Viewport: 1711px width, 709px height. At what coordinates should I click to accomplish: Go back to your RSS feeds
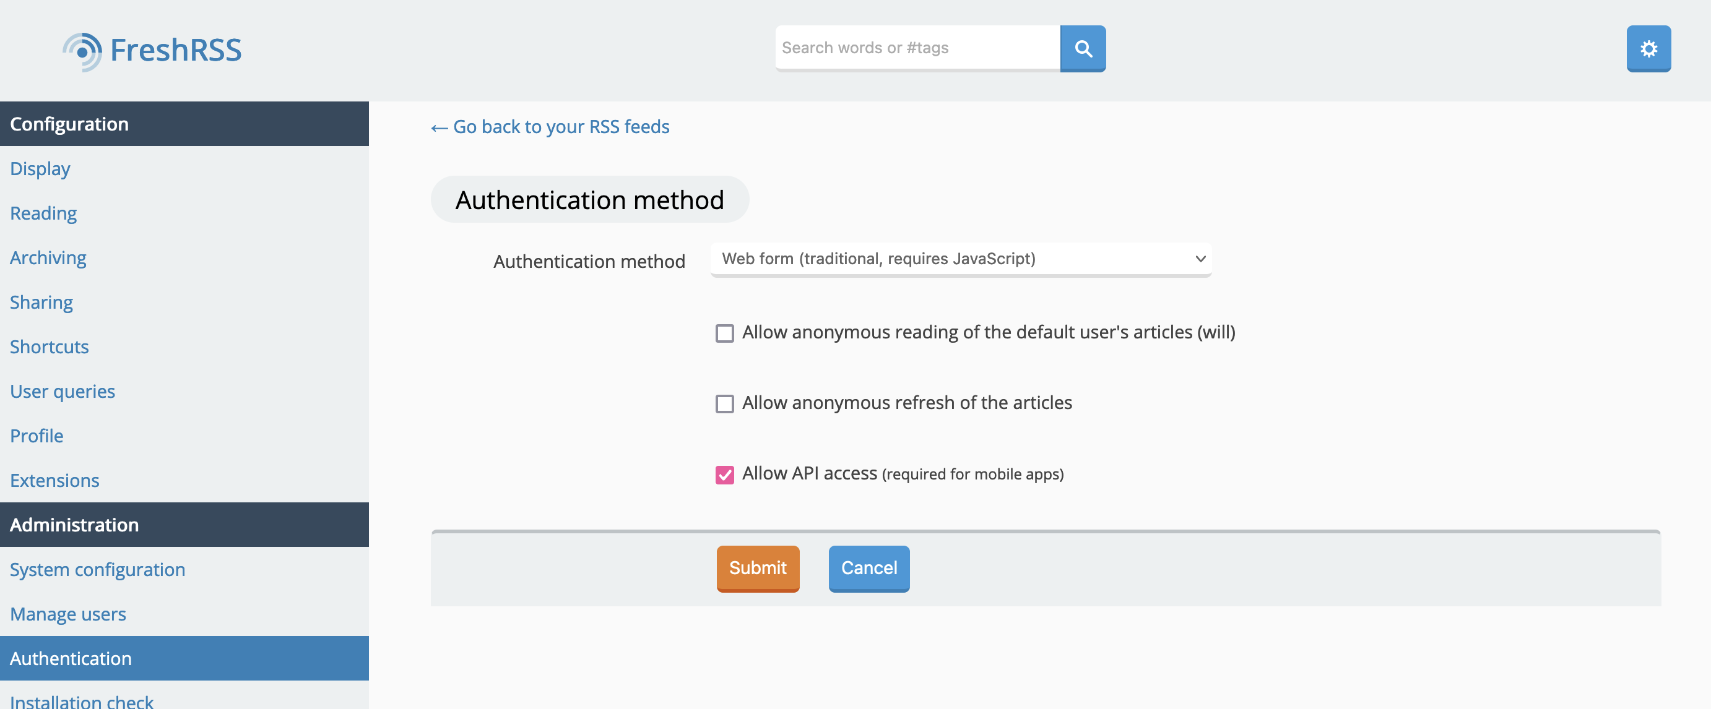click(550, 127)
